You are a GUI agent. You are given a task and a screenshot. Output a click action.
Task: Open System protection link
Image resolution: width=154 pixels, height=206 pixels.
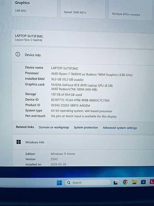tap(86, 128)
